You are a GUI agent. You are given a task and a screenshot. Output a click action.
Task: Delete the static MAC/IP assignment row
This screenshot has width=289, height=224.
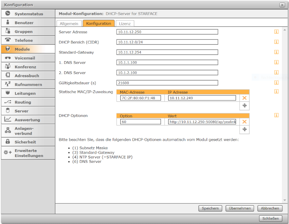(245, 98)
